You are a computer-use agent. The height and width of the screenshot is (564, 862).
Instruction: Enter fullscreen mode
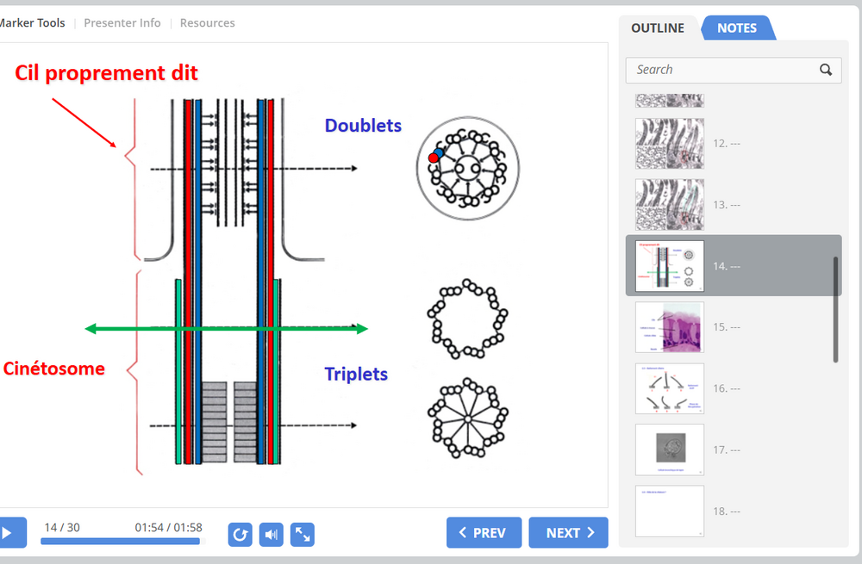pos(302,534)
